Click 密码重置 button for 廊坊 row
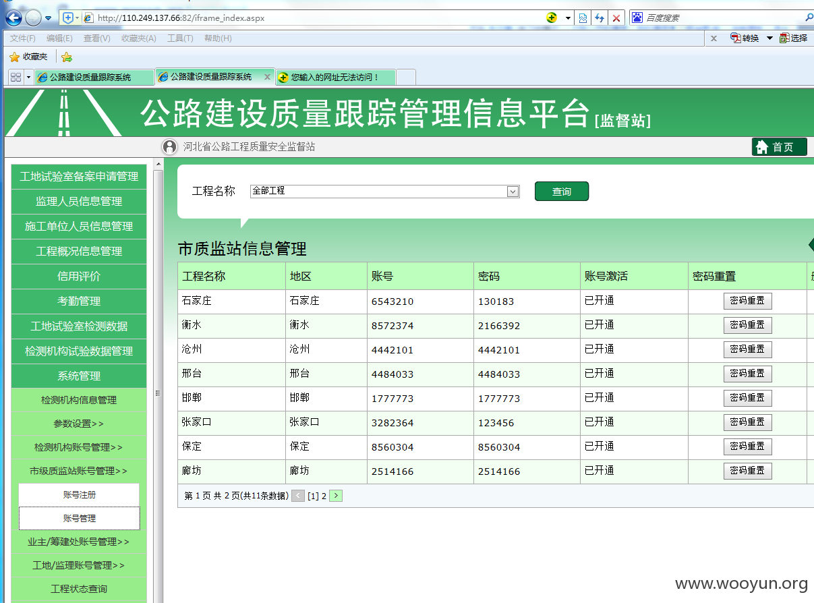Screen dimensions: 814x603 point(747,471)
